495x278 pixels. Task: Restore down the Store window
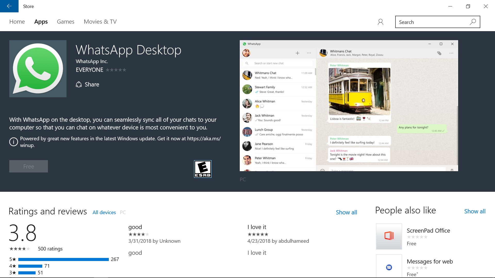[x=468, y=6]
